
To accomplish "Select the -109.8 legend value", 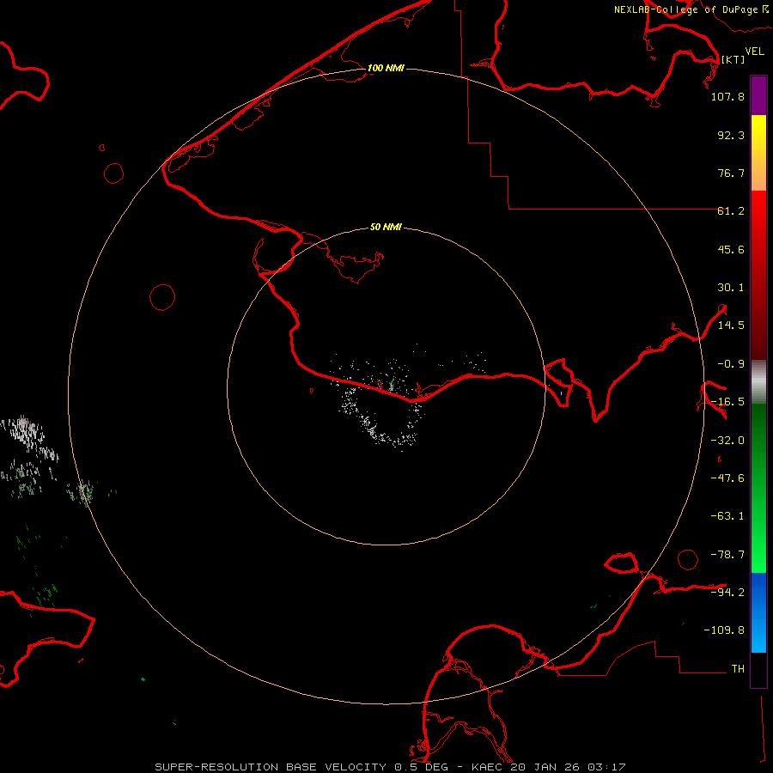I will coord(724,630).
